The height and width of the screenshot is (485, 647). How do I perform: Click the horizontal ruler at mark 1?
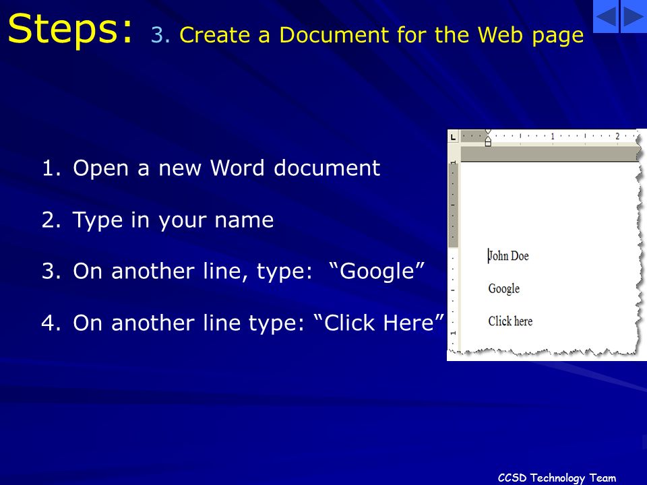point(553,136)
